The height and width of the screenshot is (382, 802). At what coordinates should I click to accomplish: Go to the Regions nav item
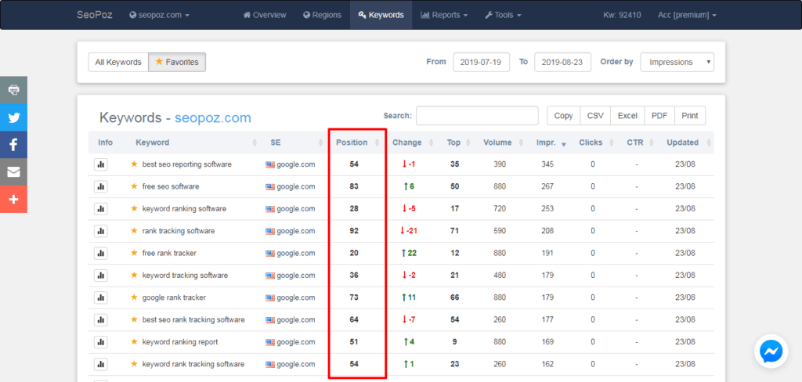[322, 15]
